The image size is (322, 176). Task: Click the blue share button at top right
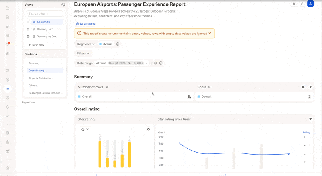[310, 4]
